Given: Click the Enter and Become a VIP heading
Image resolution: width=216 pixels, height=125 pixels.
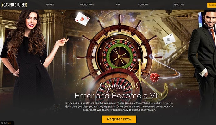Looking at the screenshot, I should click(x=119, y=96).
